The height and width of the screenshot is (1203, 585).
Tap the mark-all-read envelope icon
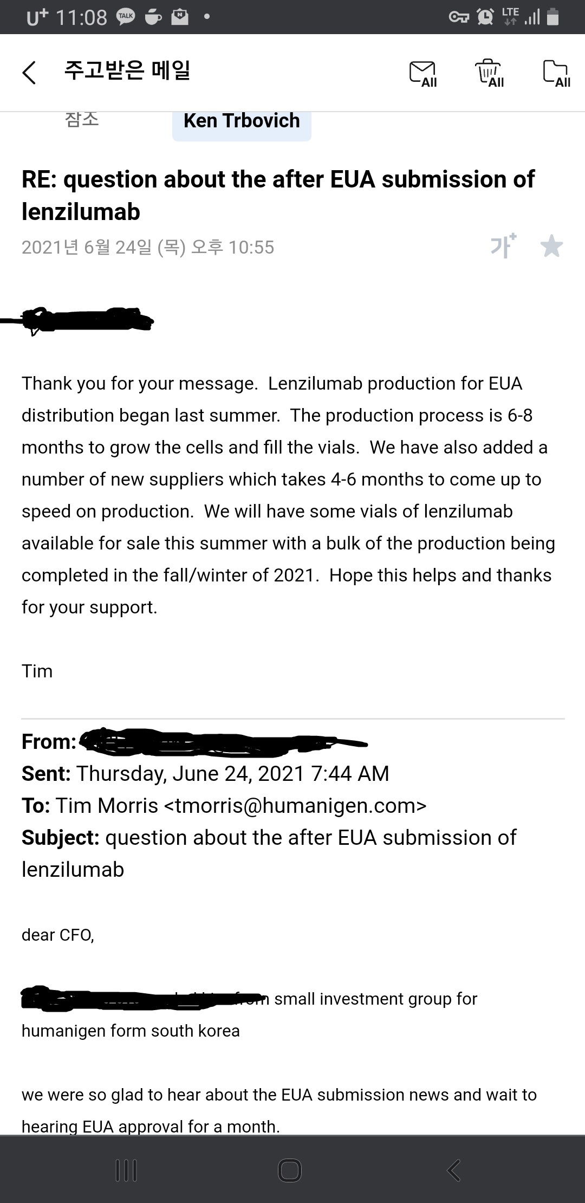pyautogui.click(x=423, y=73)
